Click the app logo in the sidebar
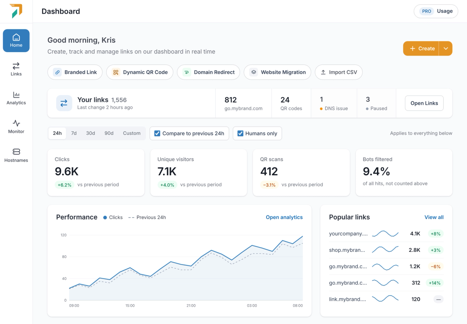The width and height of the screenshot is (467, 324). [x=16, y=11]
